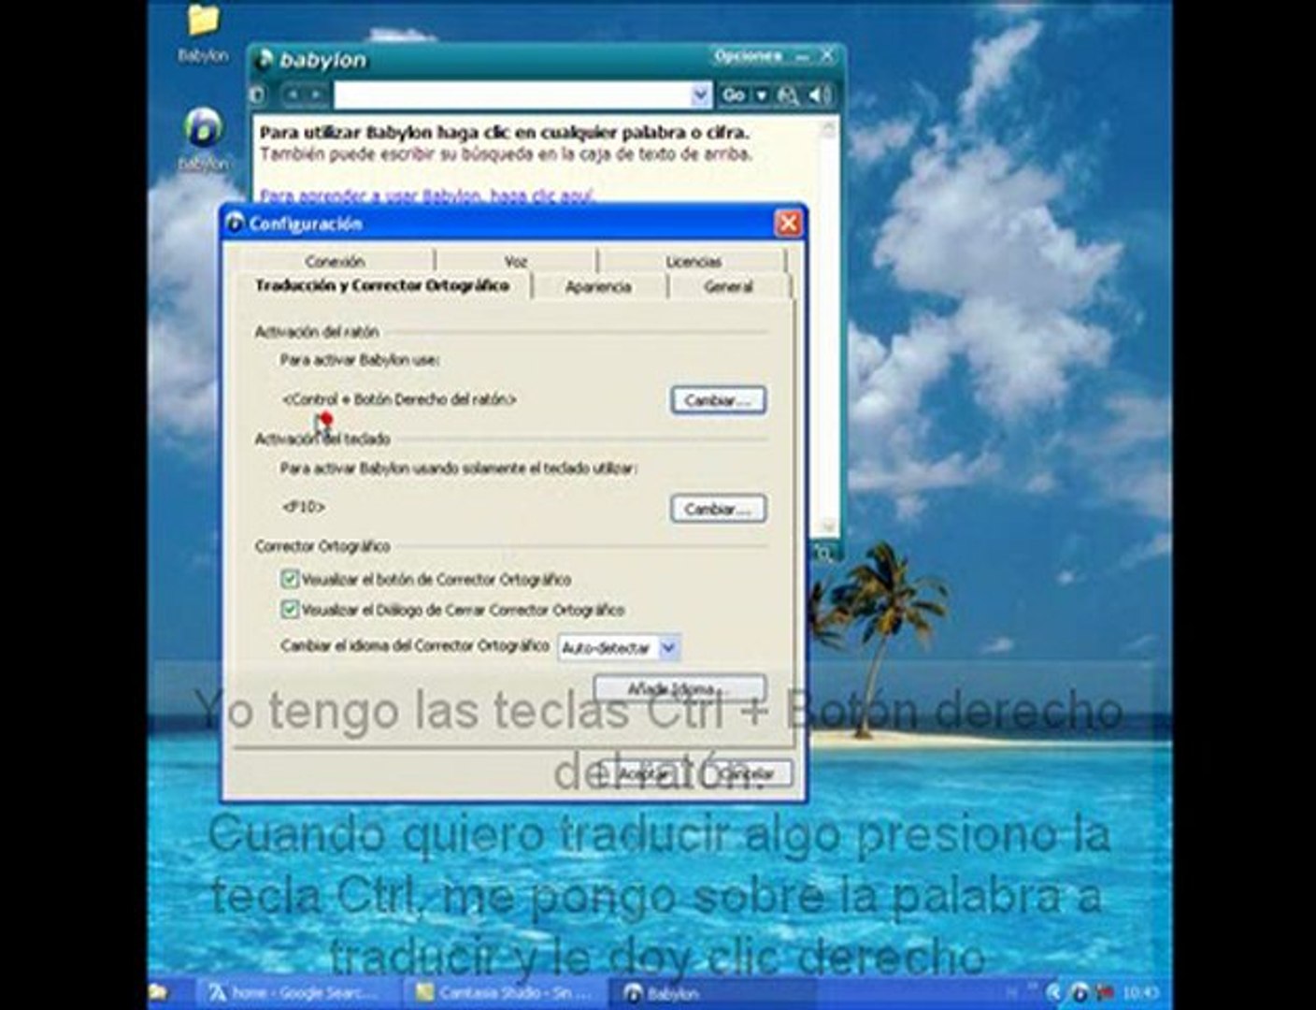Screen dimensions: 1316x1010
Task: Switch to the Apariencia tab
Action: tap(598, 286)
